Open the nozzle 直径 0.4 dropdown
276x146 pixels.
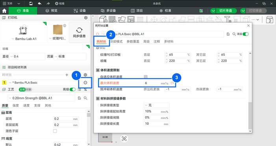pos(27,57)
